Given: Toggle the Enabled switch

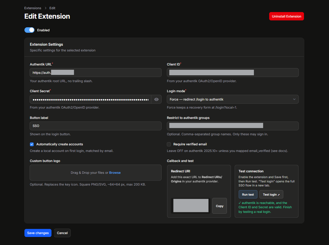Looking at the screenshot, I should tap(29, 30).
